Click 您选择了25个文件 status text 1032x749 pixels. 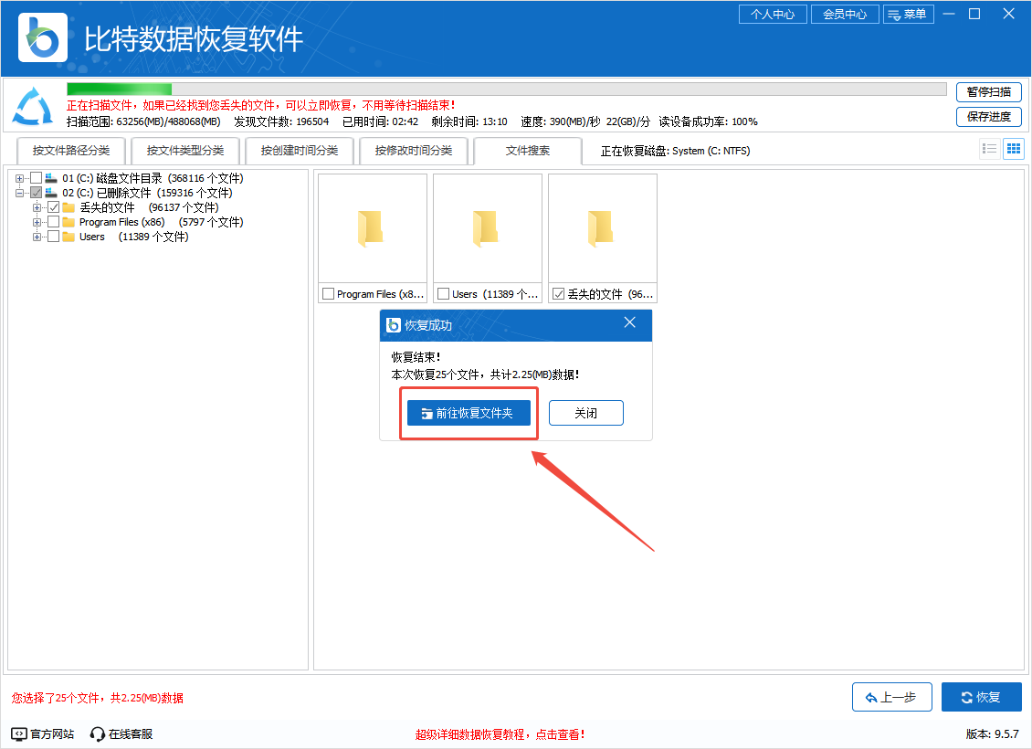pyautogui.click(x=98, y=698)
